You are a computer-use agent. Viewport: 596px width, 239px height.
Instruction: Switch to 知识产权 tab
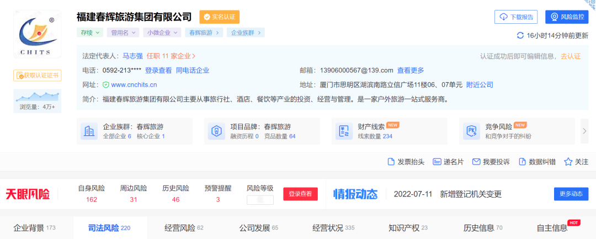[408, 228]
